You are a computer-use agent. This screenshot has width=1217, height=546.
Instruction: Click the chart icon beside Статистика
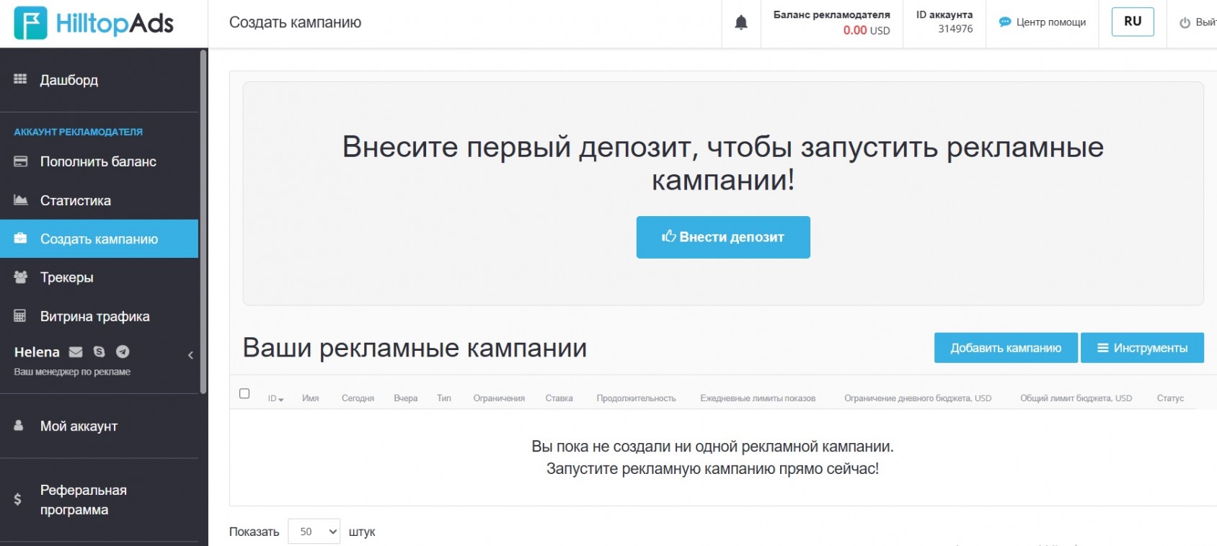click(x=20, y=200)
